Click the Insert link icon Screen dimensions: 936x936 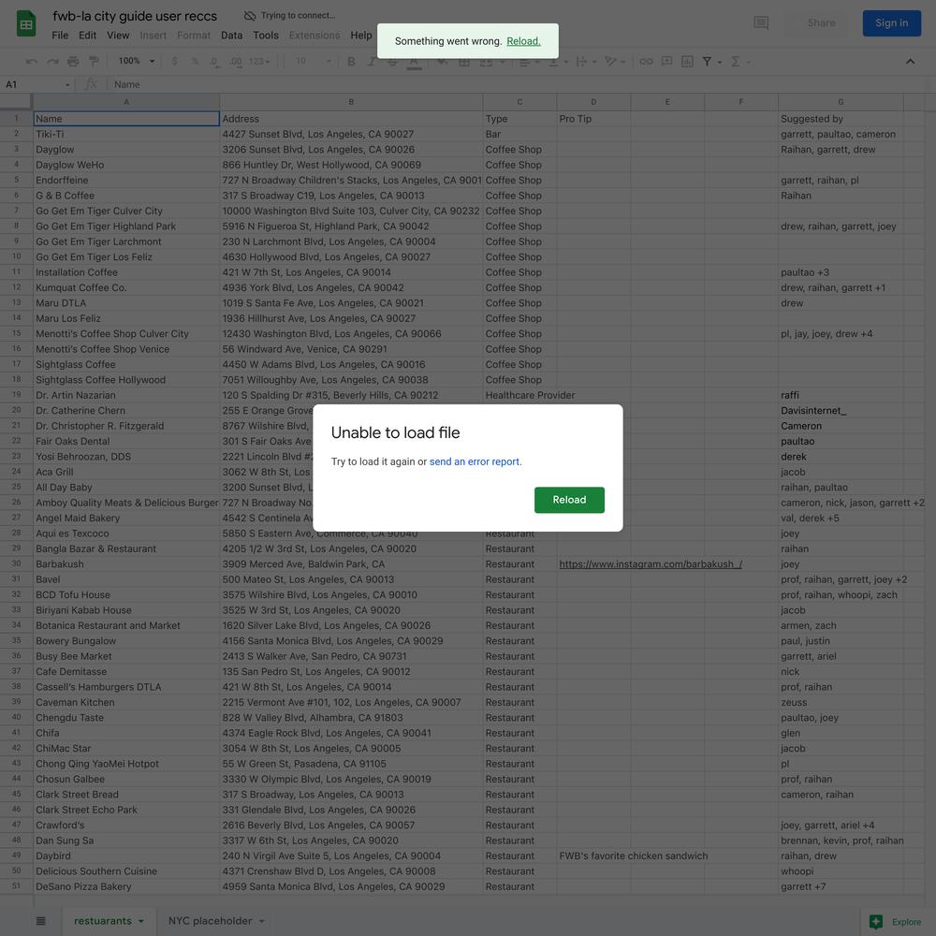646,62
